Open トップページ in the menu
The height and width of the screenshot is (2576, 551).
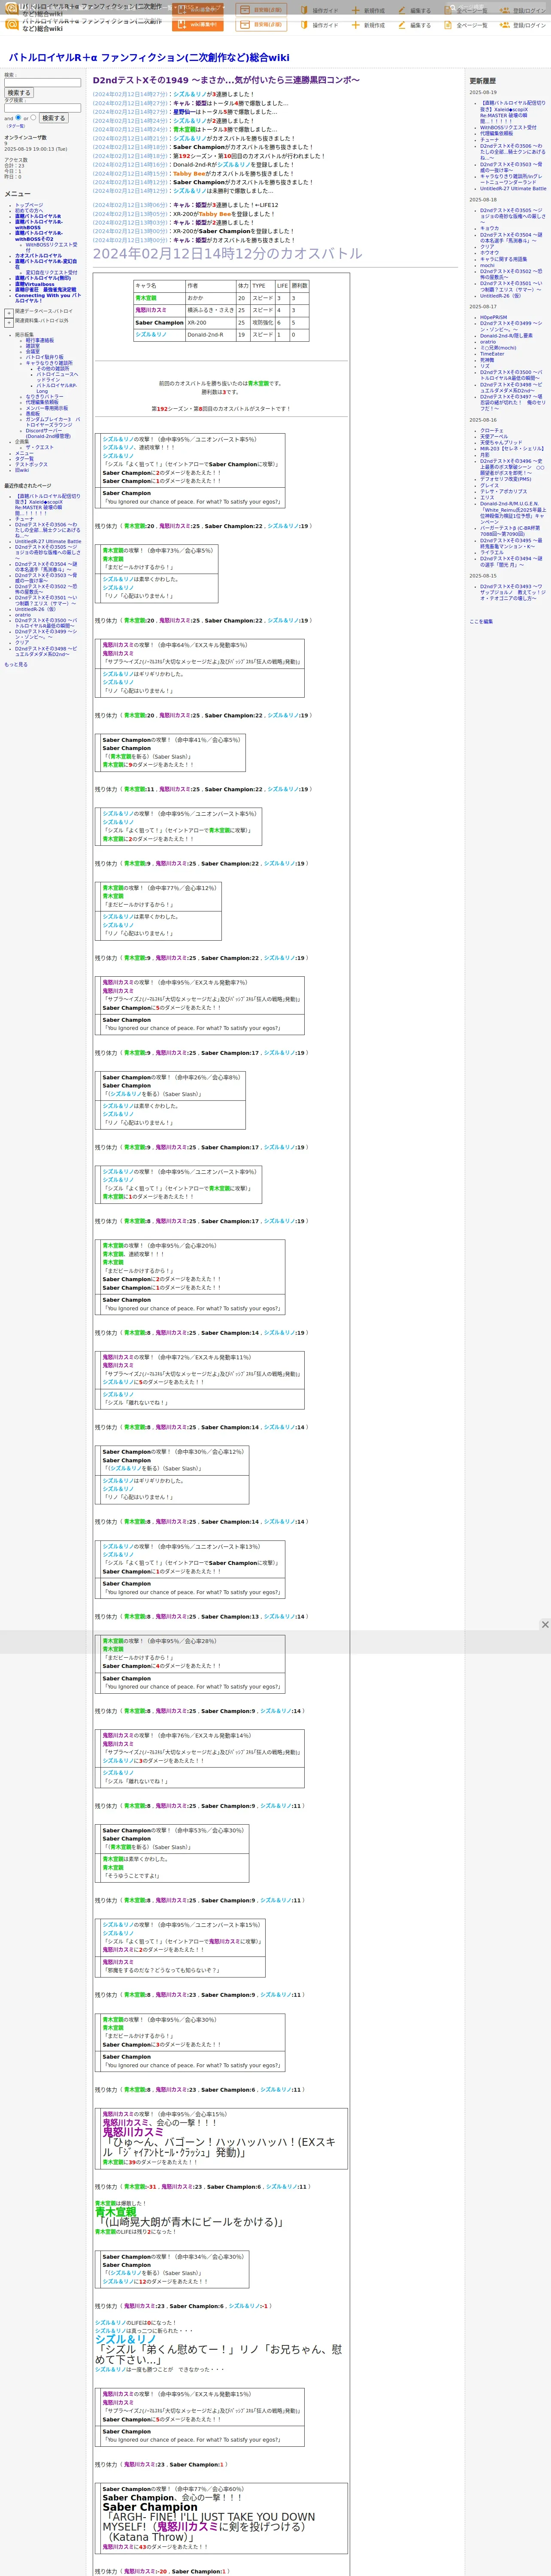coord(29,205)
